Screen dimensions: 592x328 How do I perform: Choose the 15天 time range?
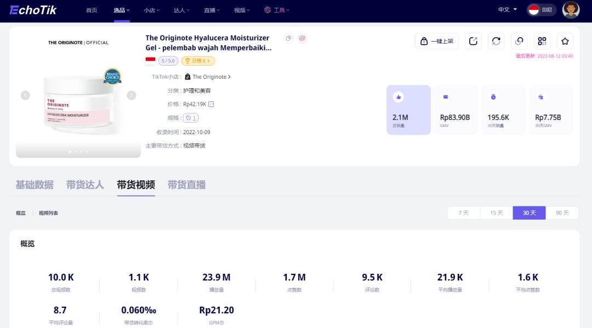497,213
